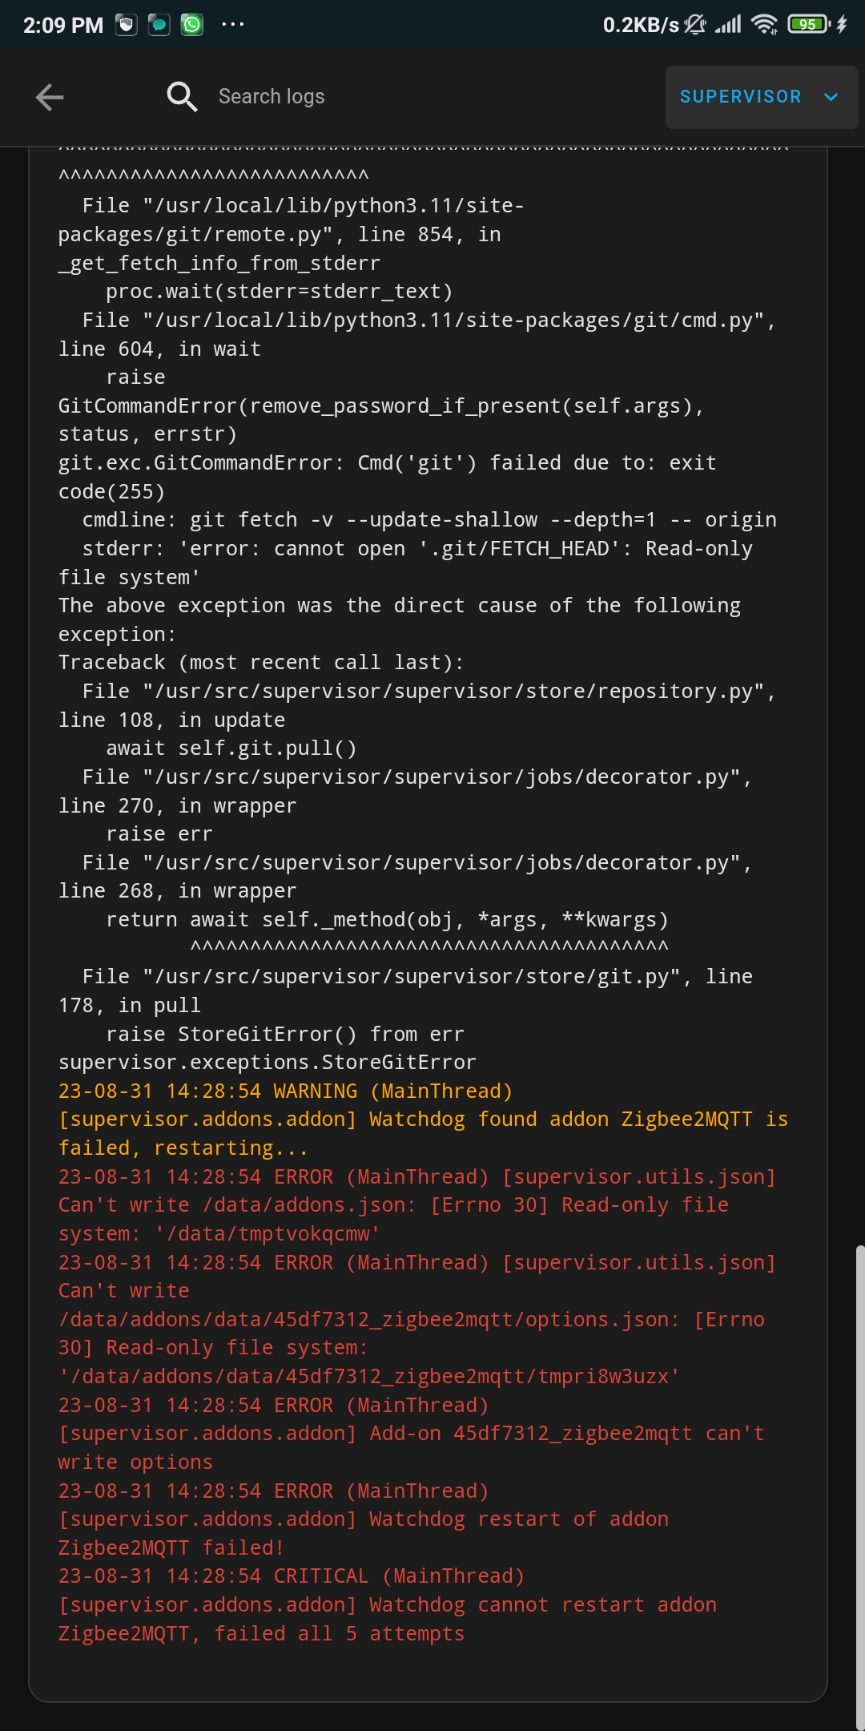Click the search magnifier icon
This screenshot has width=865, height=1731.
click(182, 96)
